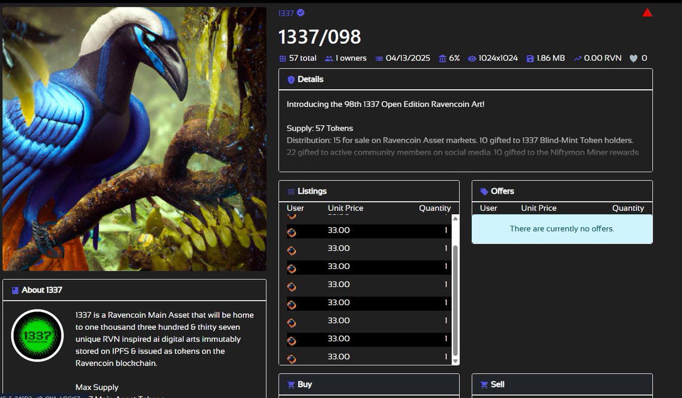Click Listings Unit Price column header
Viewport: 682px width, 398px height.
pos(346,208)
